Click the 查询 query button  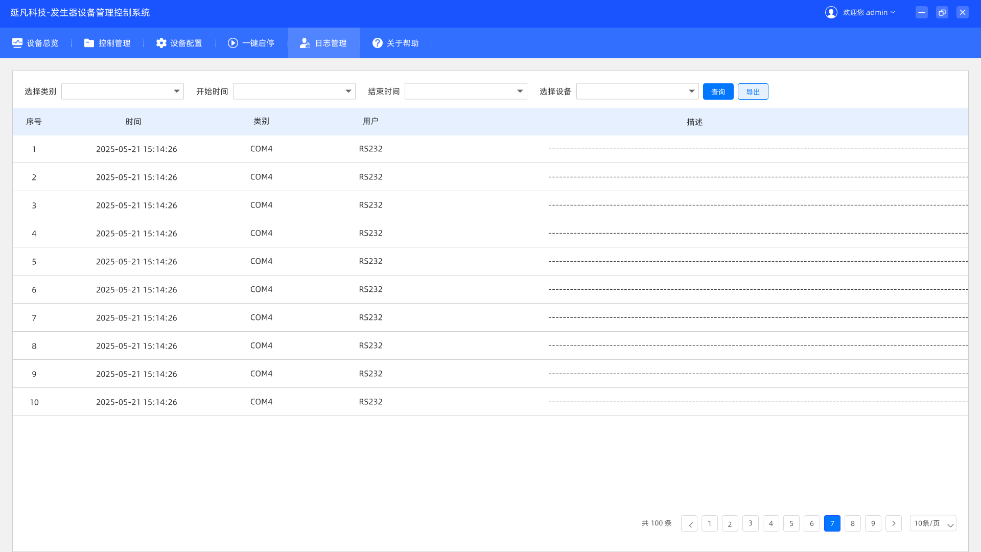718,91
